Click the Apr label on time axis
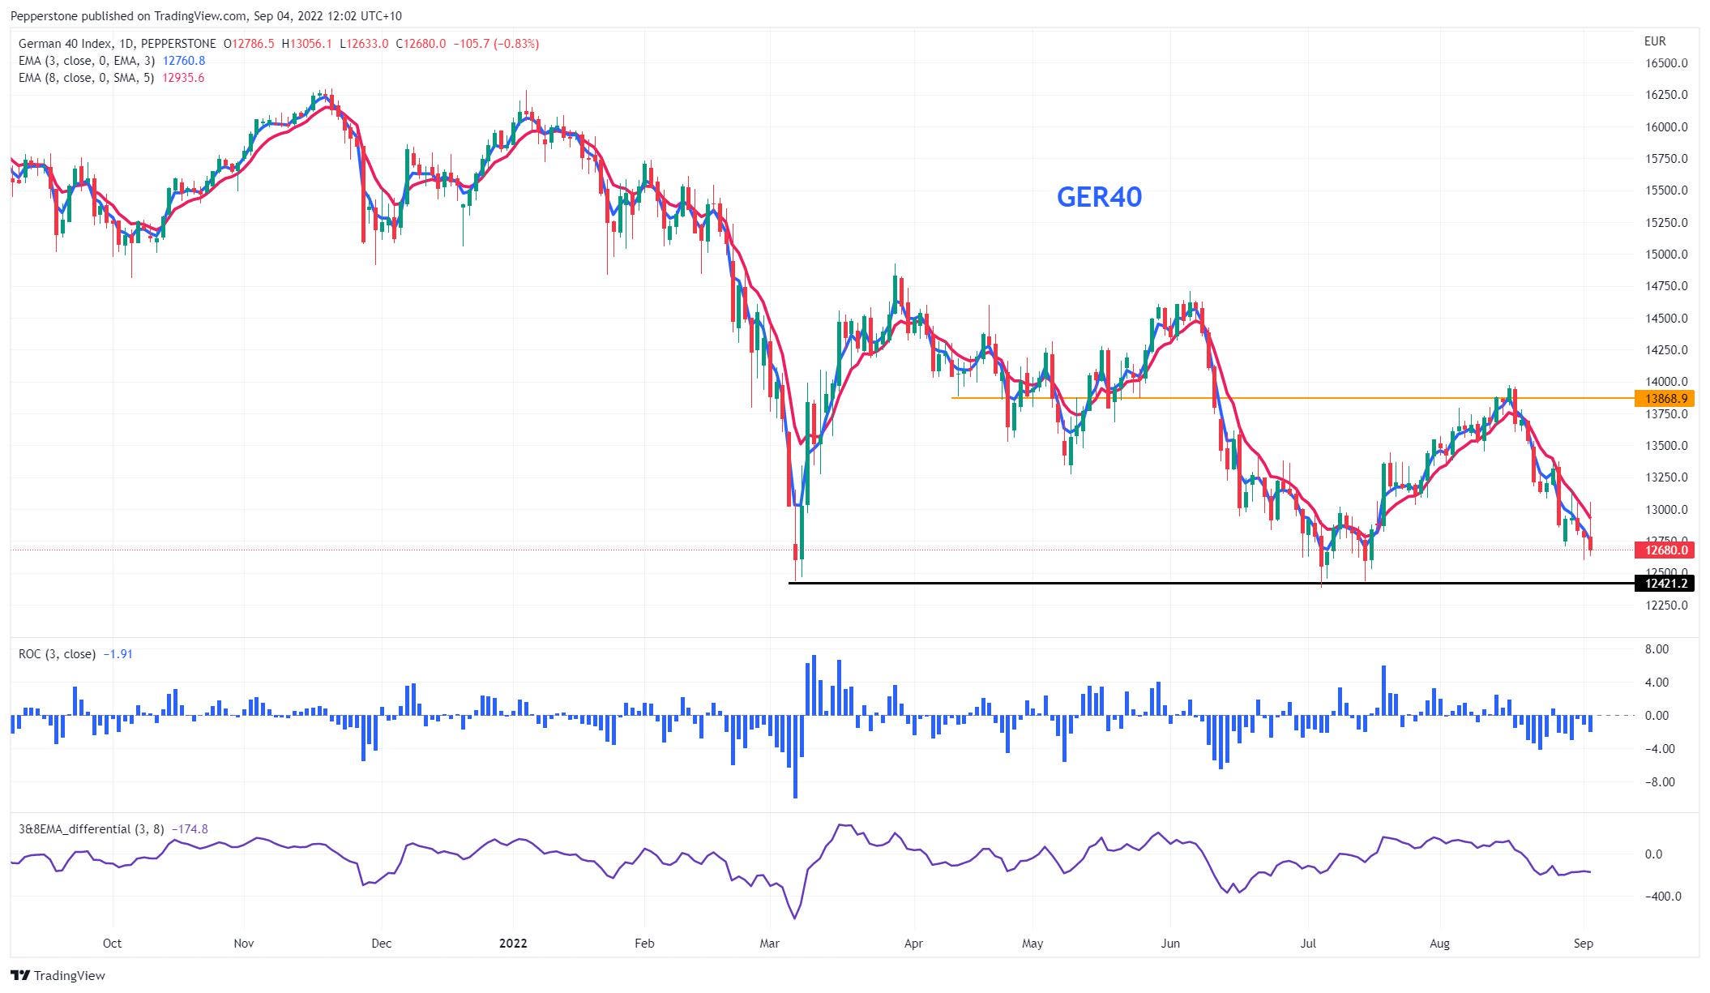The image size is (1710, 993). click(x=913, y=944)
